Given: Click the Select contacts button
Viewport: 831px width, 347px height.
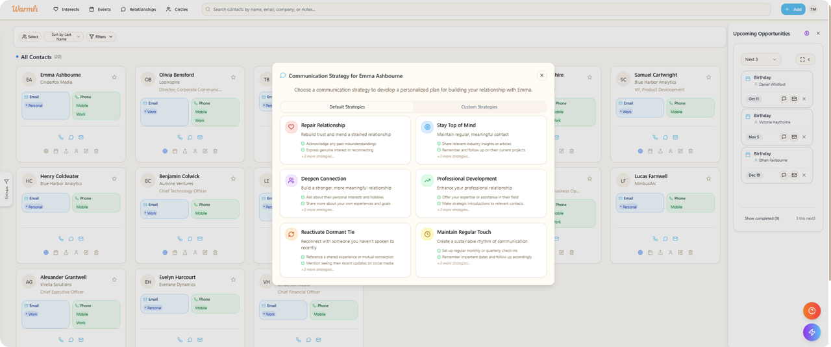Looking at the screenshot, I should click(x=30, y=37).
